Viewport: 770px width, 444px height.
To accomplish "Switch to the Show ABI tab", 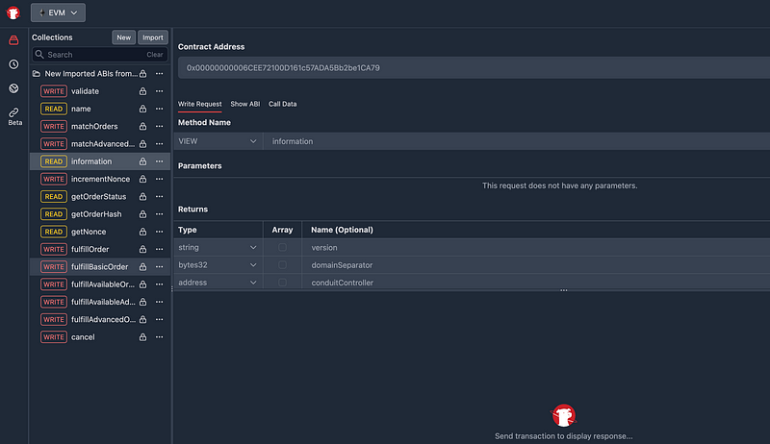I will tap(244, 104).
